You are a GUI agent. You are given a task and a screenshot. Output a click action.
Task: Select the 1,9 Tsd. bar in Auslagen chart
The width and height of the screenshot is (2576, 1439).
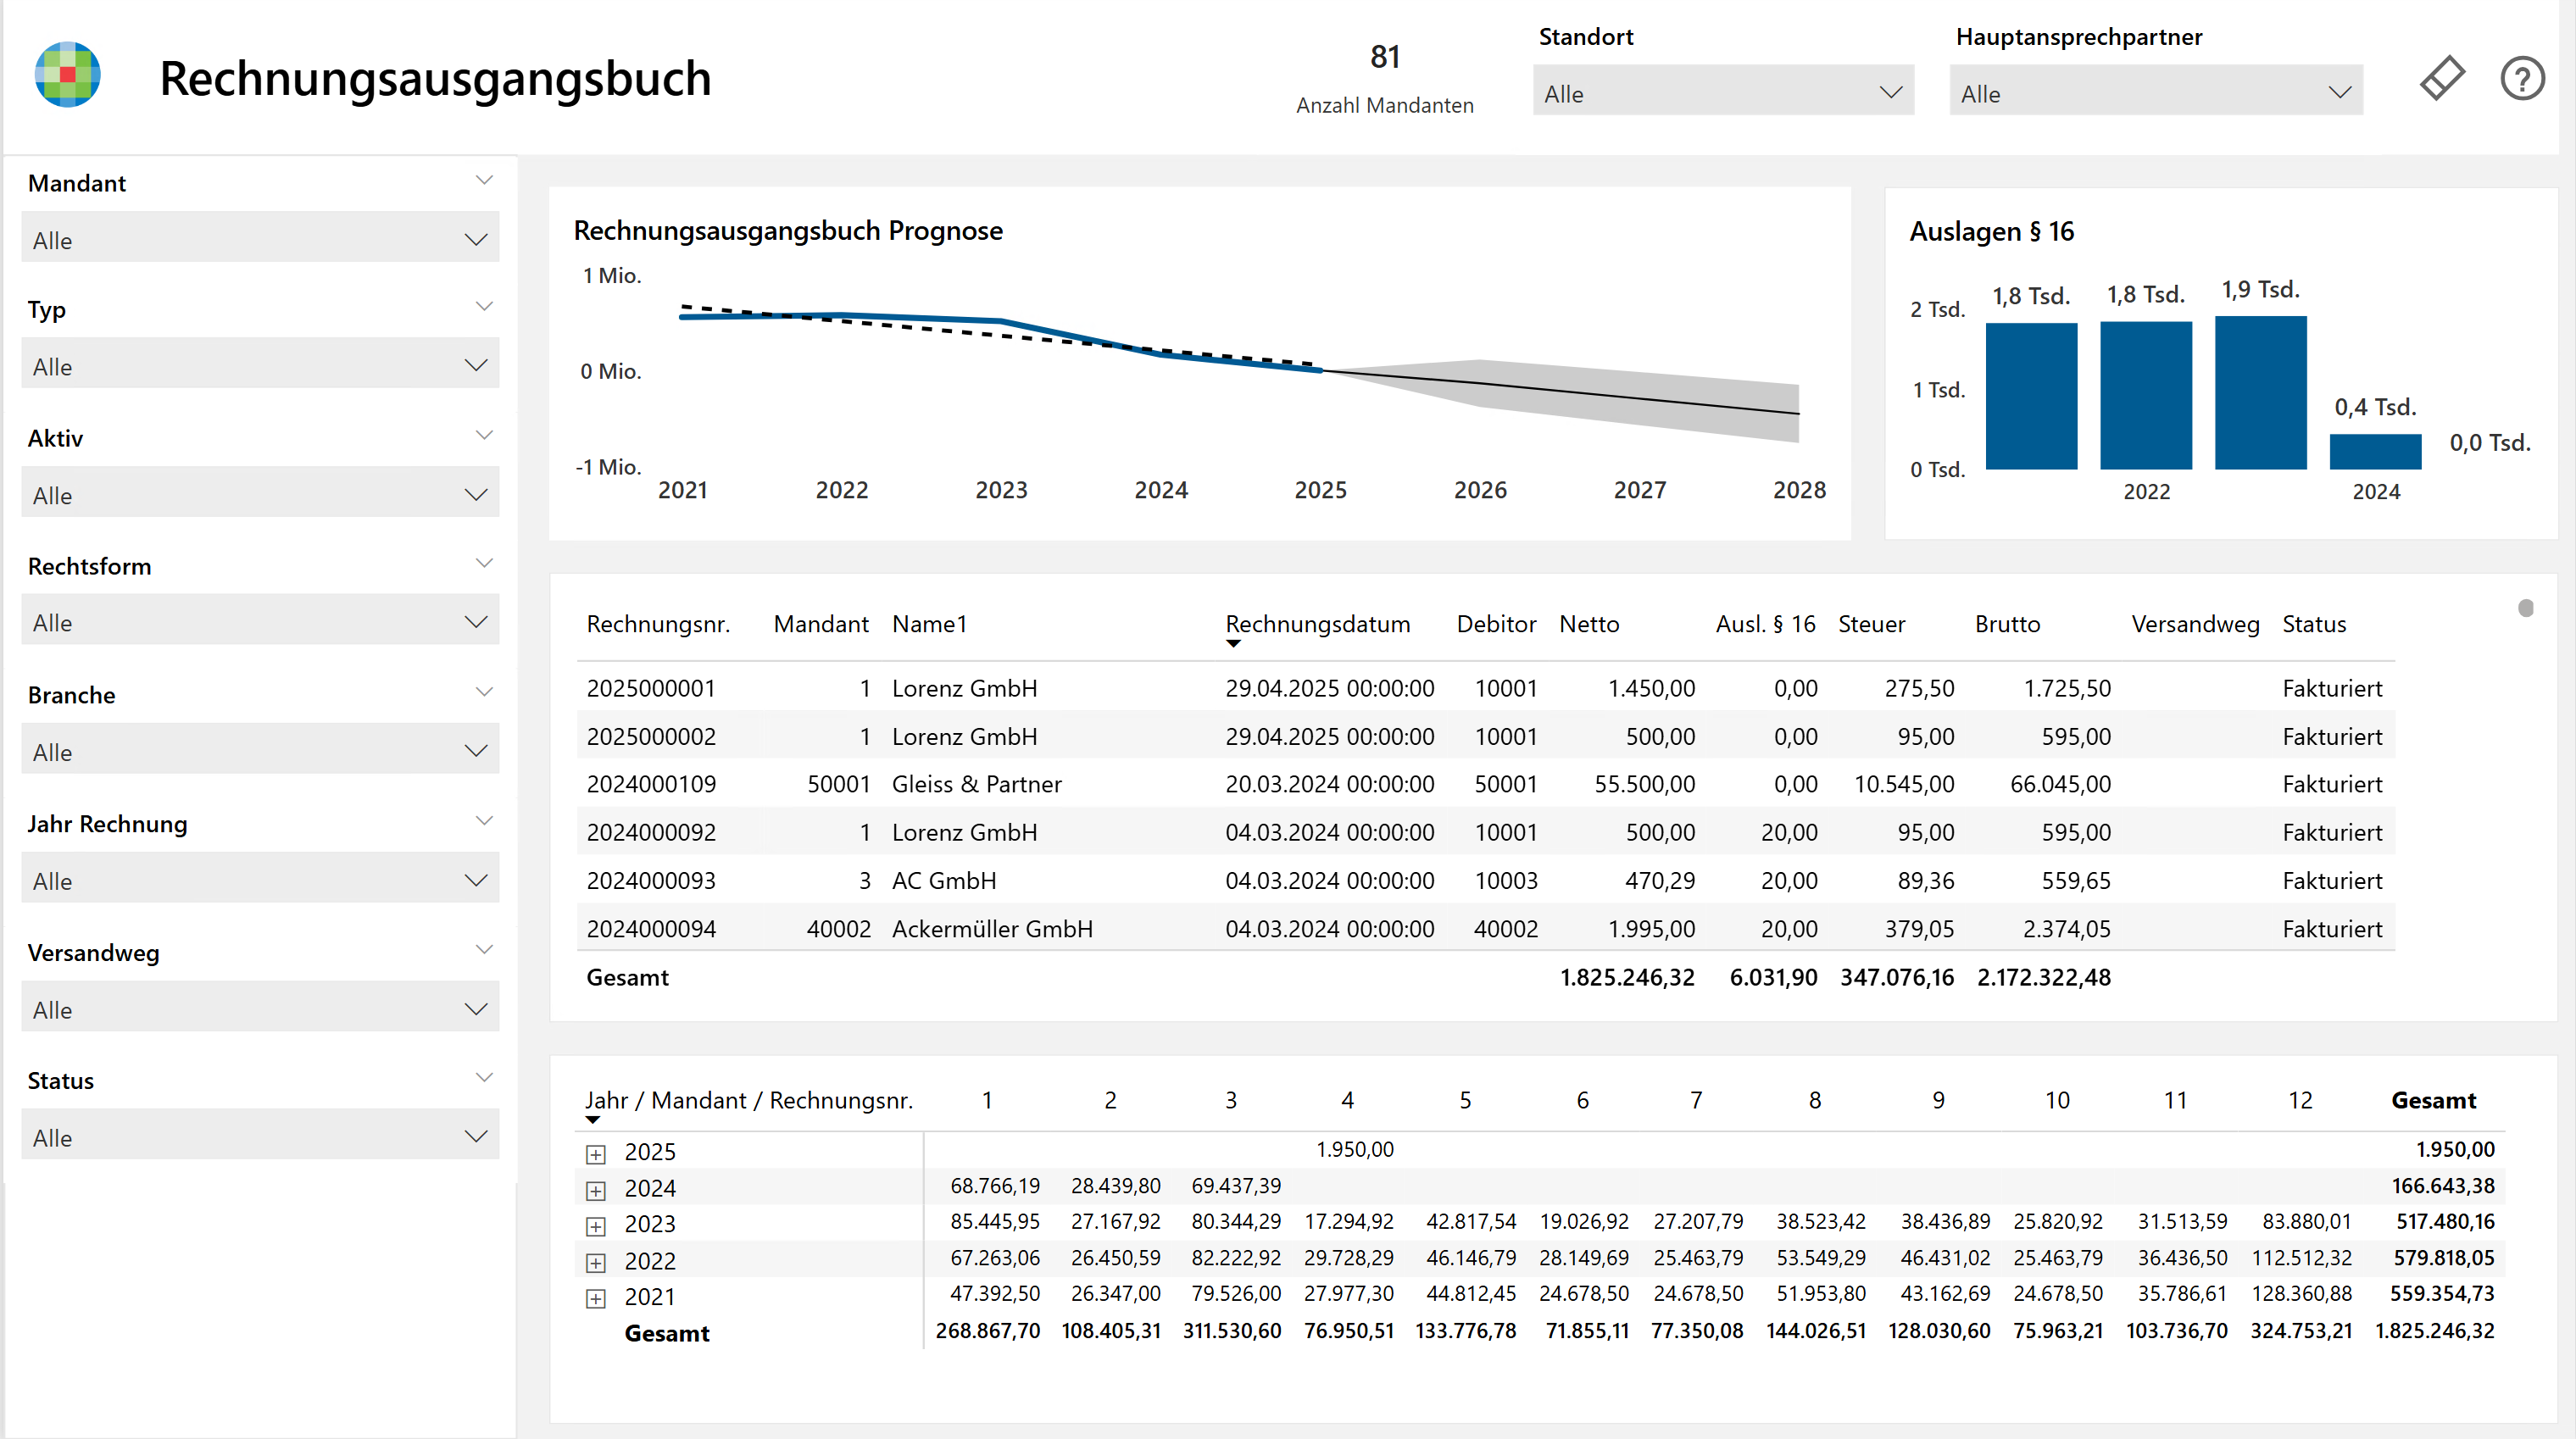point(2260,393)
